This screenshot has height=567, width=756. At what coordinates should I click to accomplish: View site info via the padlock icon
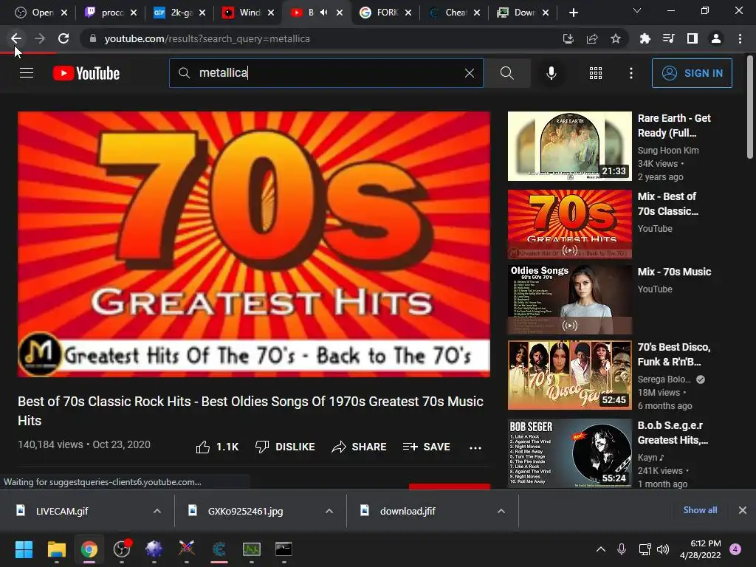(x=92, y=38)
